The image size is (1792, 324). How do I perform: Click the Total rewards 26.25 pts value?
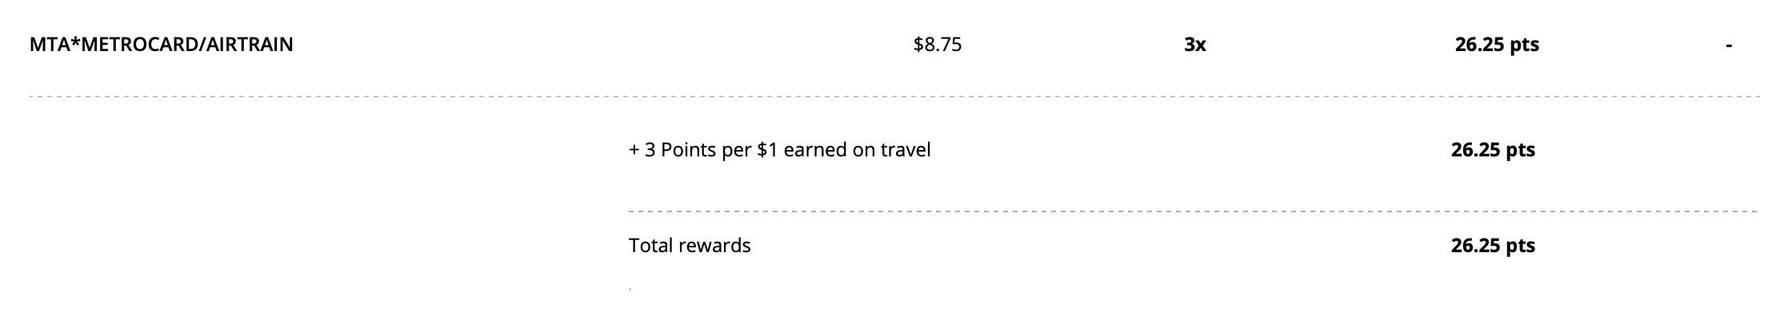1492,245
